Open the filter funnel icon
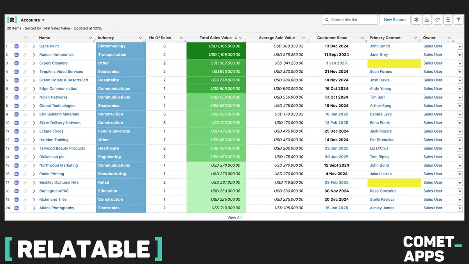The image size is (469, 264). click(x=459, y=20)
